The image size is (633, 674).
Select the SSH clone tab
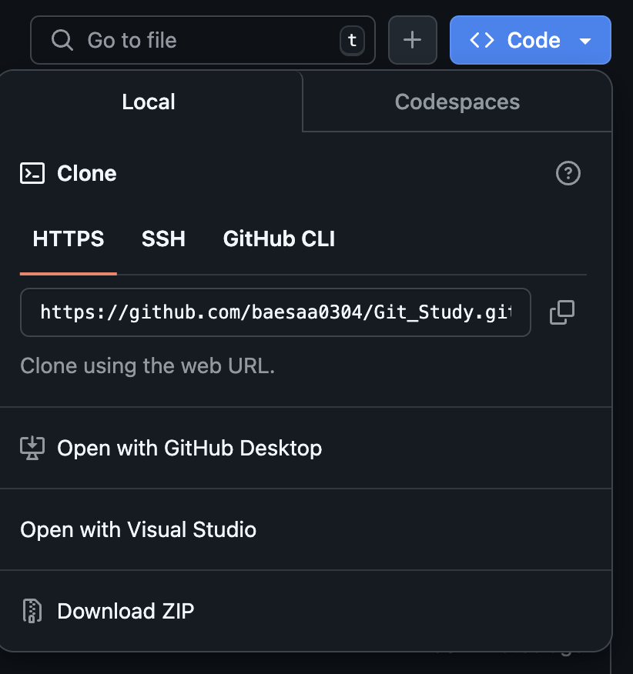(x=163, y=239)
